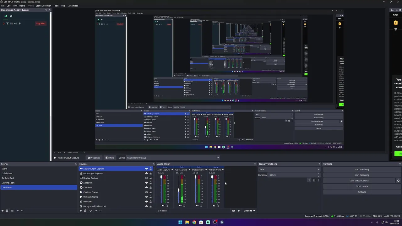Increase transition duration stepper up

pyautogui.click(x=318, y=174)
